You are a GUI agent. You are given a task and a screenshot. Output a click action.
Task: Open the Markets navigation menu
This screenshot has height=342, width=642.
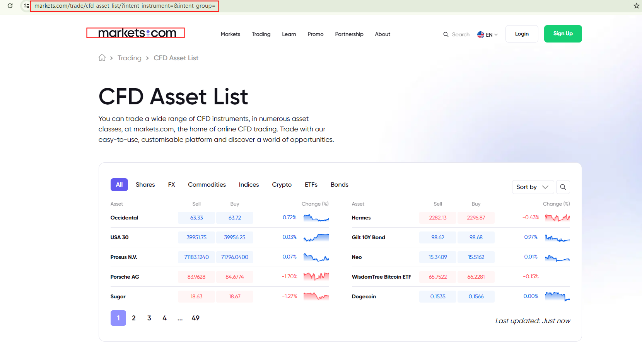(230, 34)
